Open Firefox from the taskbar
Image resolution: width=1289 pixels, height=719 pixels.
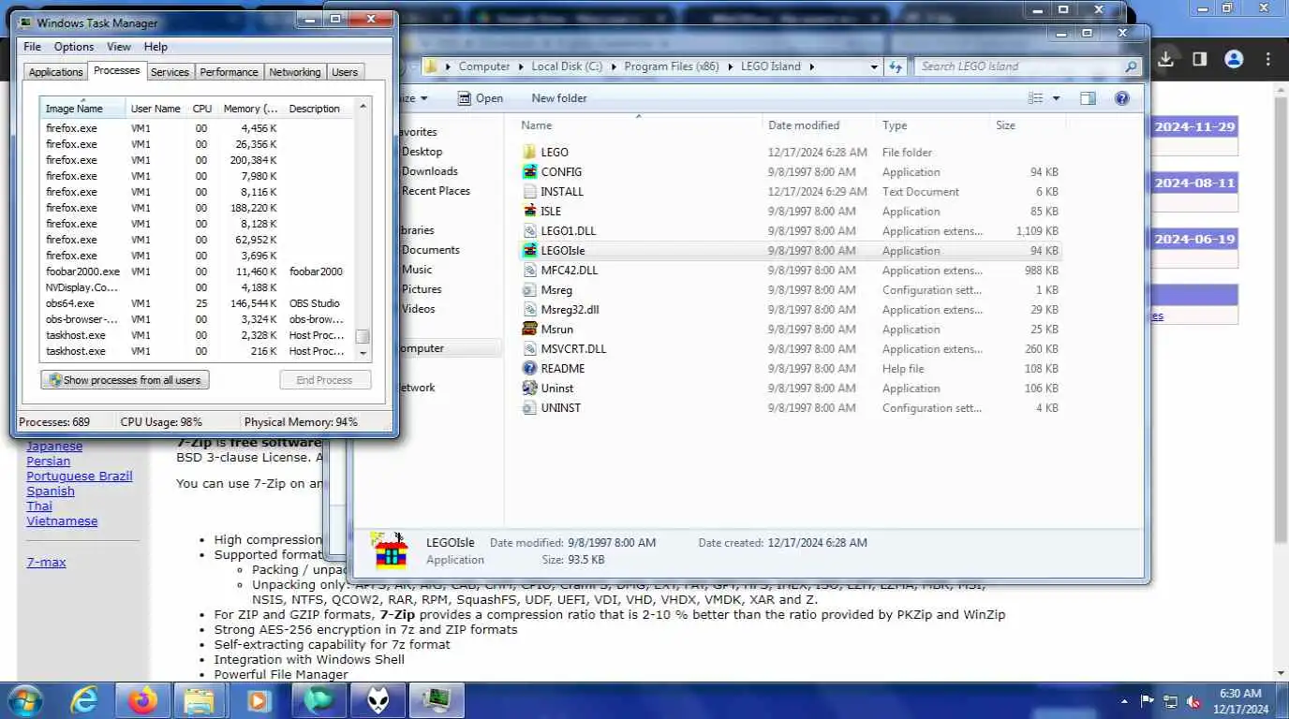point(143,700)
